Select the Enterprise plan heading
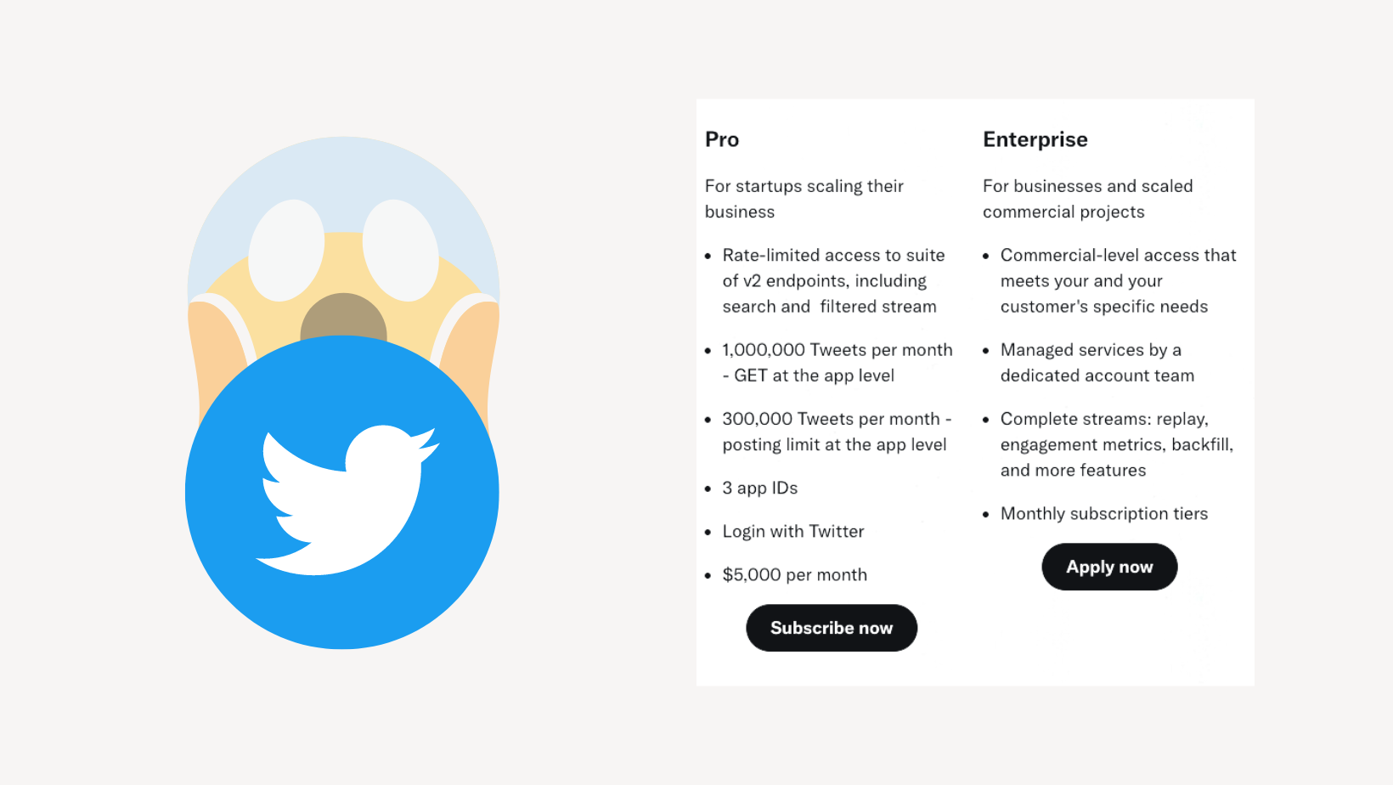Viewport: 1393px width, 785px height. tap(1035, 139)
